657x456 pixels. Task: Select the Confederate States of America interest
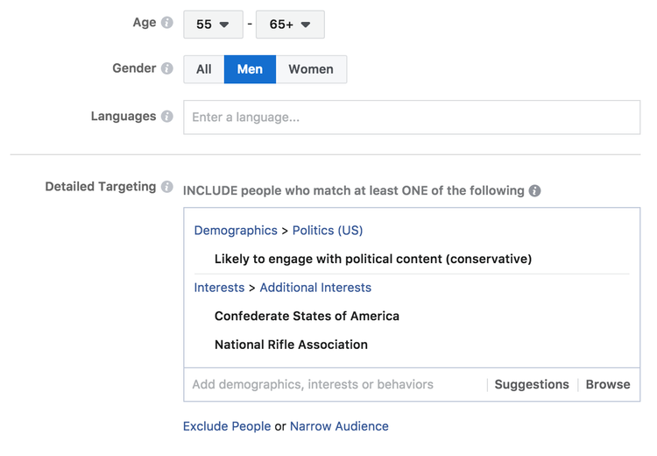point(307,316)
